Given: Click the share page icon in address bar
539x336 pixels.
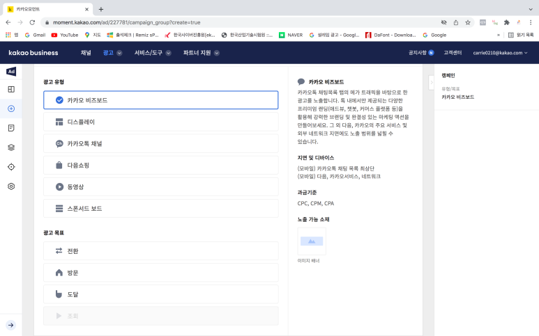Looking at the screenshot, I should [x=456, y=22].
